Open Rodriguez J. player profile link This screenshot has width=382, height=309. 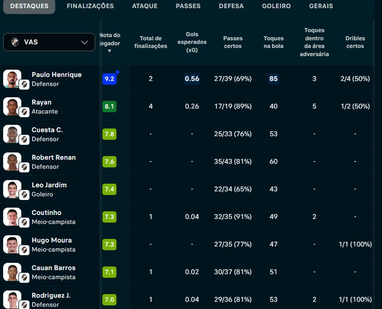pyautogui.click(x=51, y=295)
